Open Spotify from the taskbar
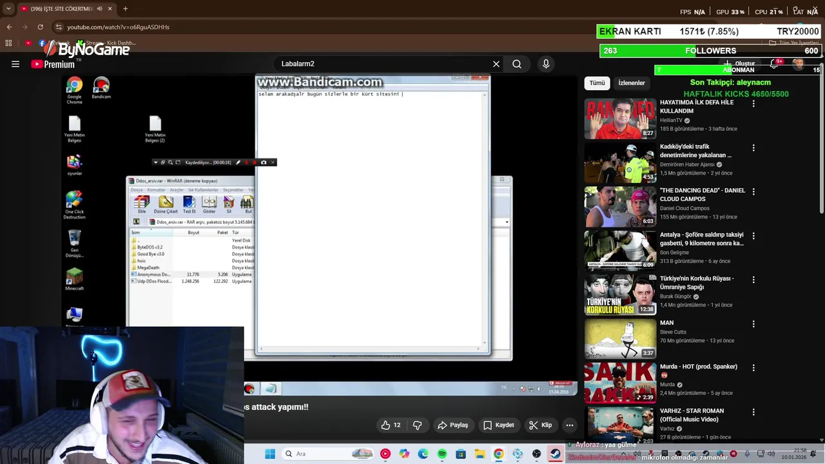 [442, 454]
